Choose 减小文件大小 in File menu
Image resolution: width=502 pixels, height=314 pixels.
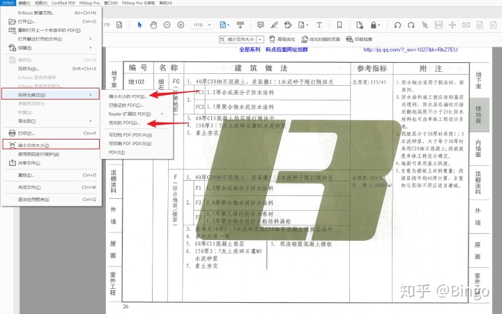[51, 145]
